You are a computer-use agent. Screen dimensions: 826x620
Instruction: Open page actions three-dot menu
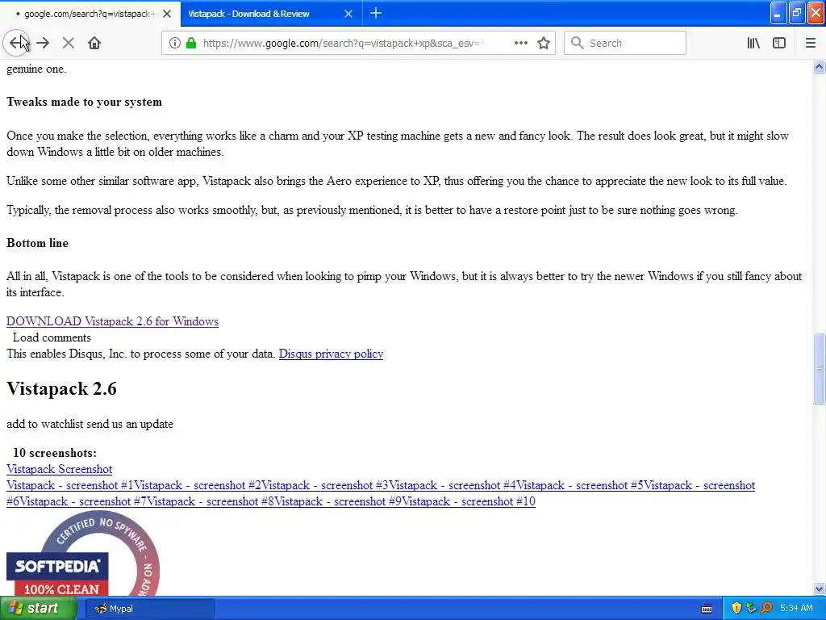pos(520,43)
